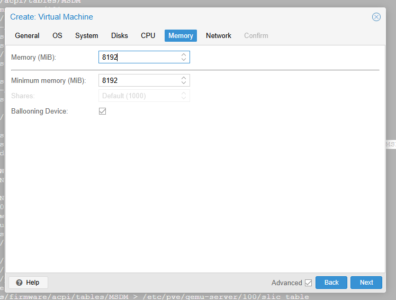Go Back to previous wizard step
This screenshot has width=396, height=300.
331,283
